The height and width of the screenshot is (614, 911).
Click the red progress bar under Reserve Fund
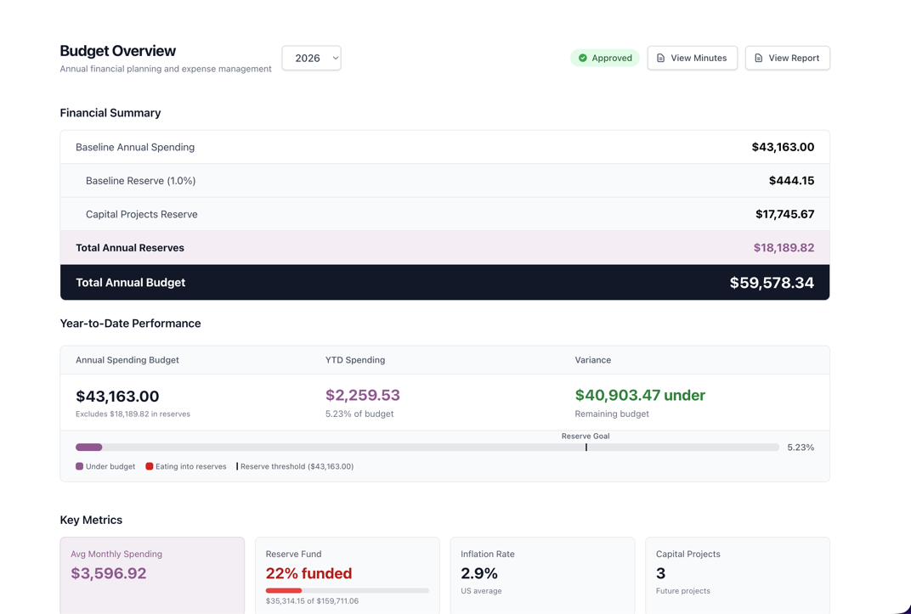[283, 590]
